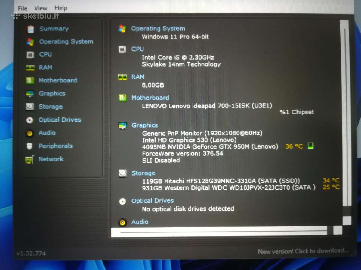Click the Summary sidebar icon
The height and width of the screenshot is (270, 361).
30,29
